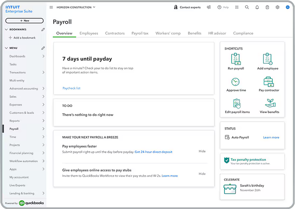Screen dimensions: 295x209
Task: Open the Payroll tax tab
Action: [x=140, y=33]
